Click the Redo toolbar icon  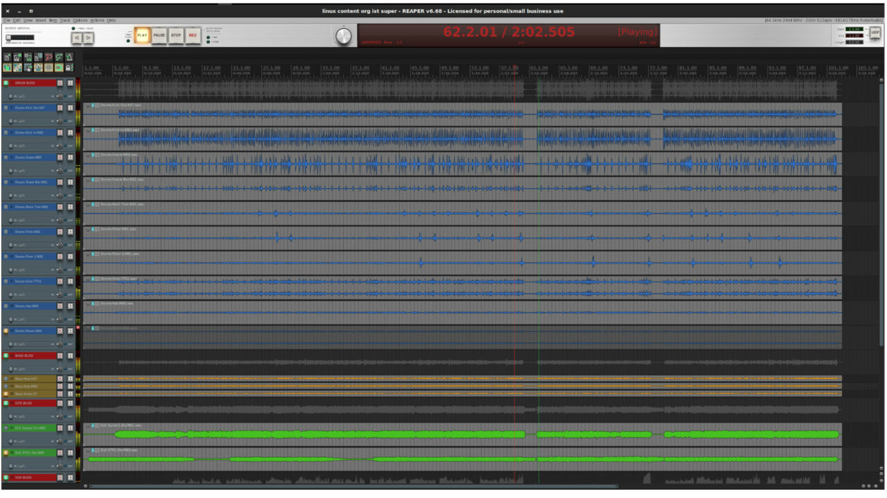pos(59,57)
